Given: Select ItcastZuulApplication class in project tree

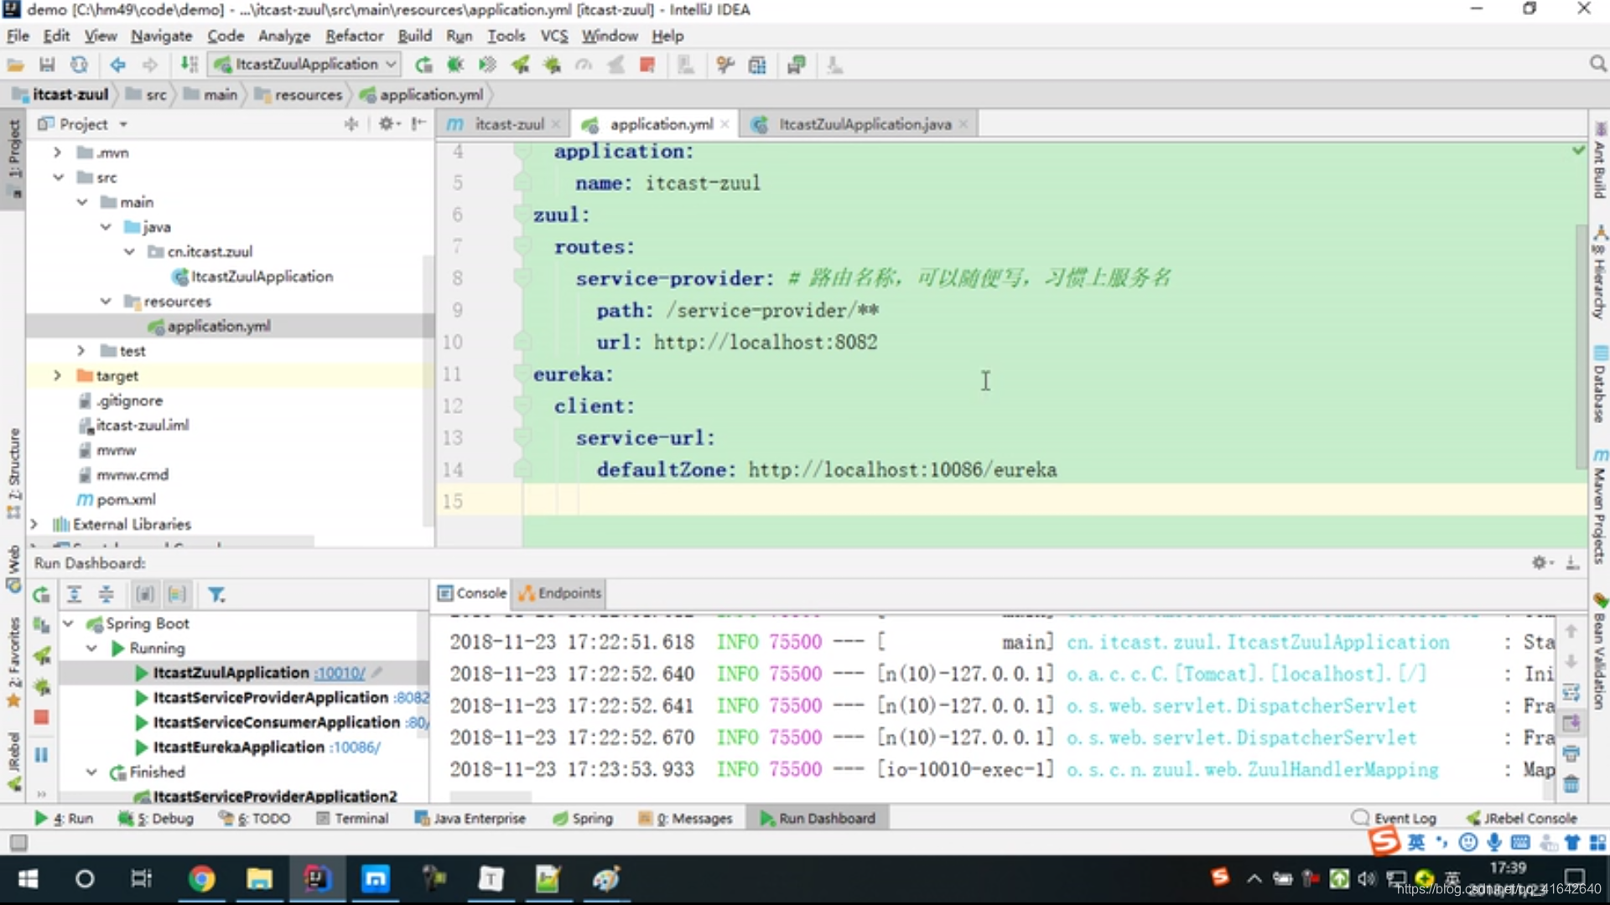Looking at the screenshot, I should coord(252,277).
